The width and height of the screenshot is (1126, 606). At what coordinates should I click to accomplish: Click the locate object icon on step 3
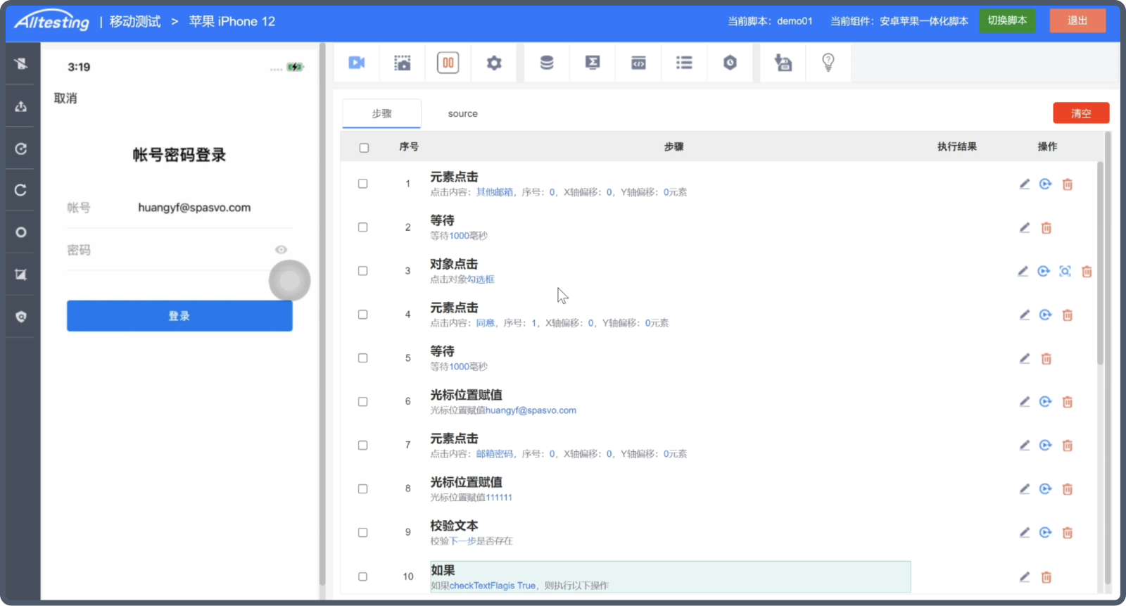coord(1065,272)
